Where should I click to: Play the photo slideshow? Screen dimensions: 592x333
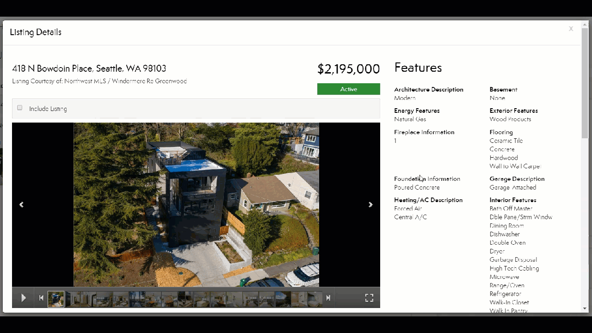pyautogui.click(x=23, y=298)
